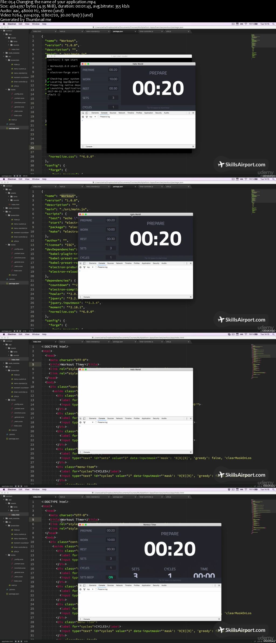Switch to the Sources tab in the 00:00:50 frame DevTools
The height and width of the screenshot is (643, 276).
click(x=111, y=263)
